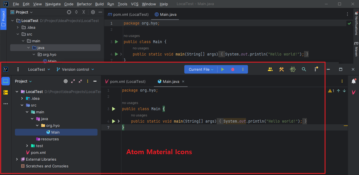Go to previous highlighted error up arrow

pyautogui.click(x=338, y=91)
